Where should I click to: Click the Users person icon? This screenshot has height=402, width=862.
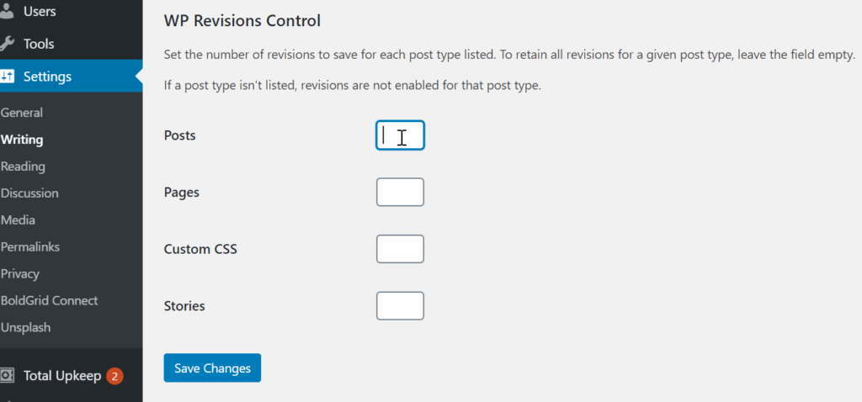7,11
